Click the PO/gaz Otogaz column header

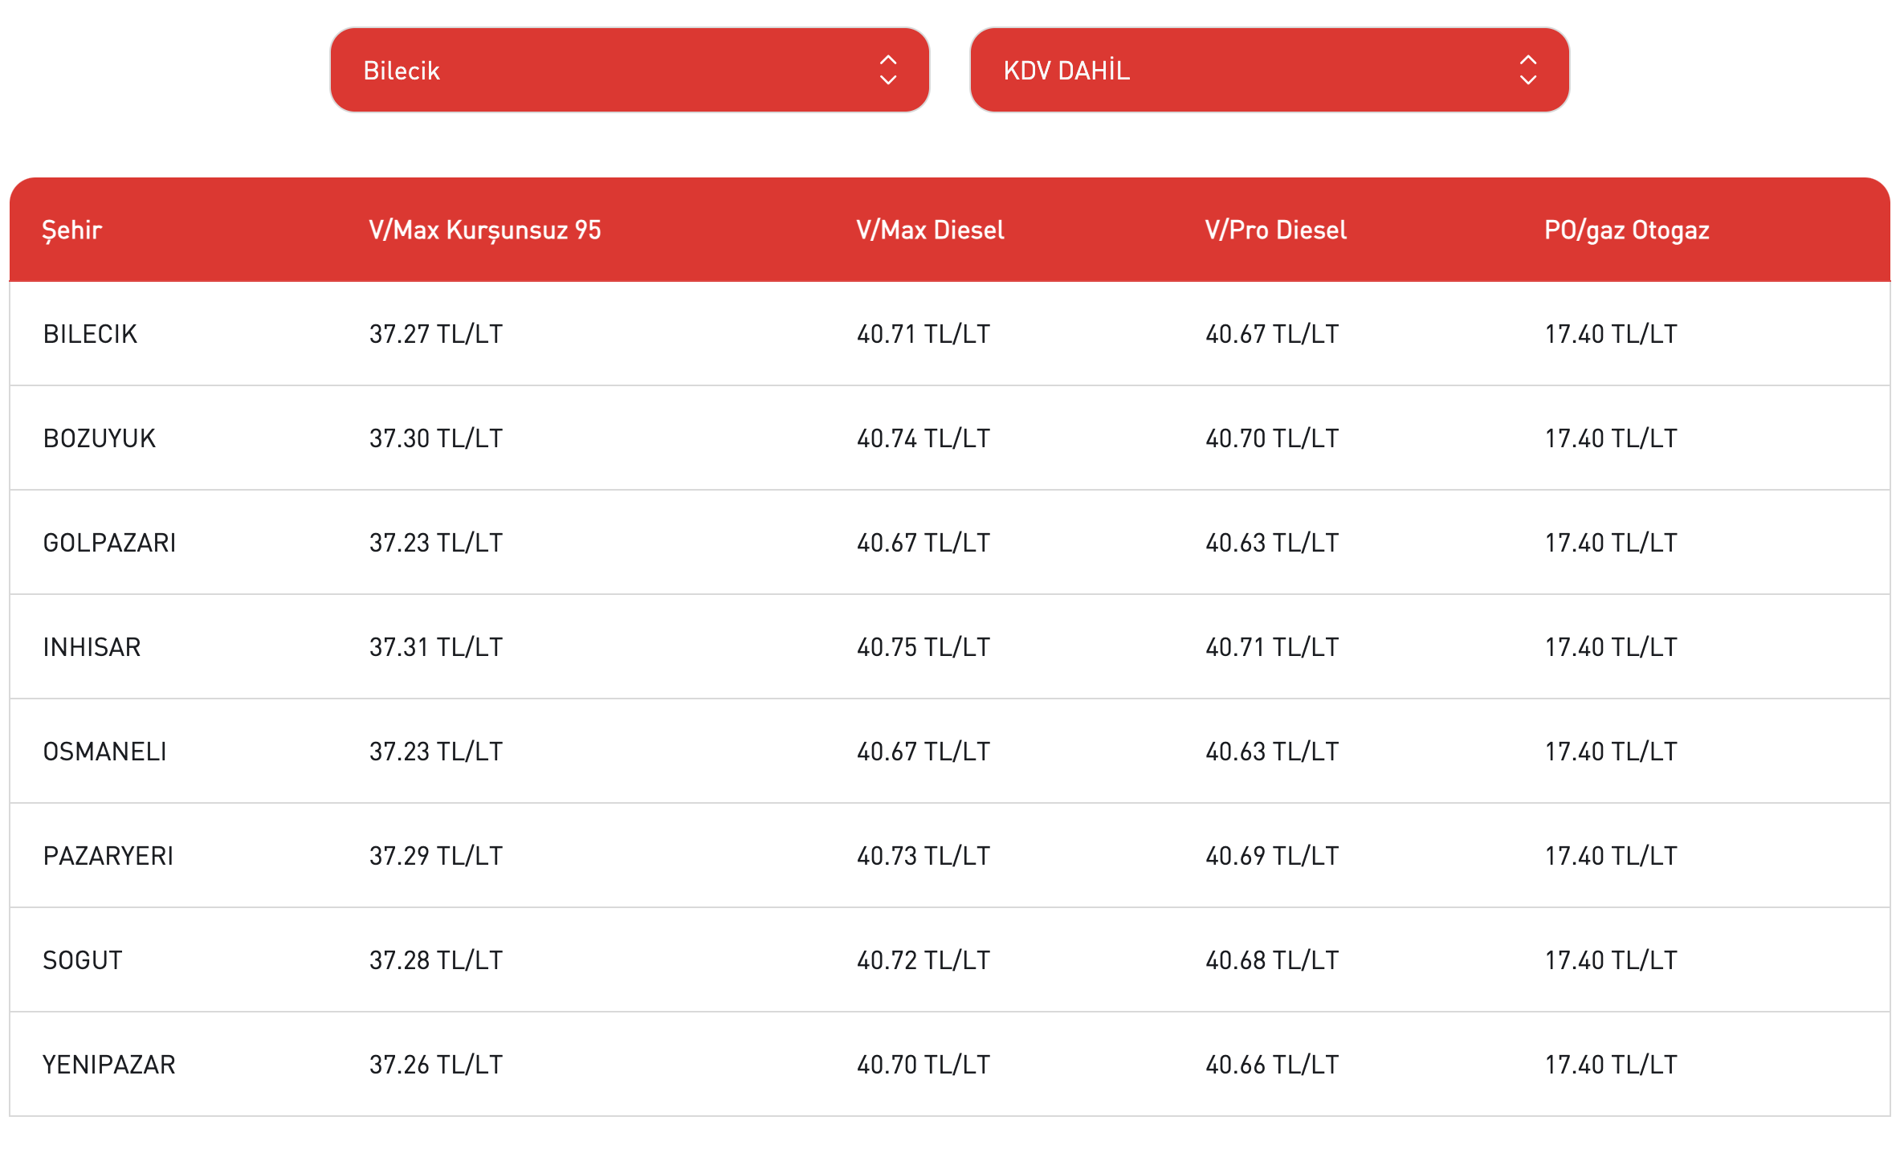tap(1626, 230)
